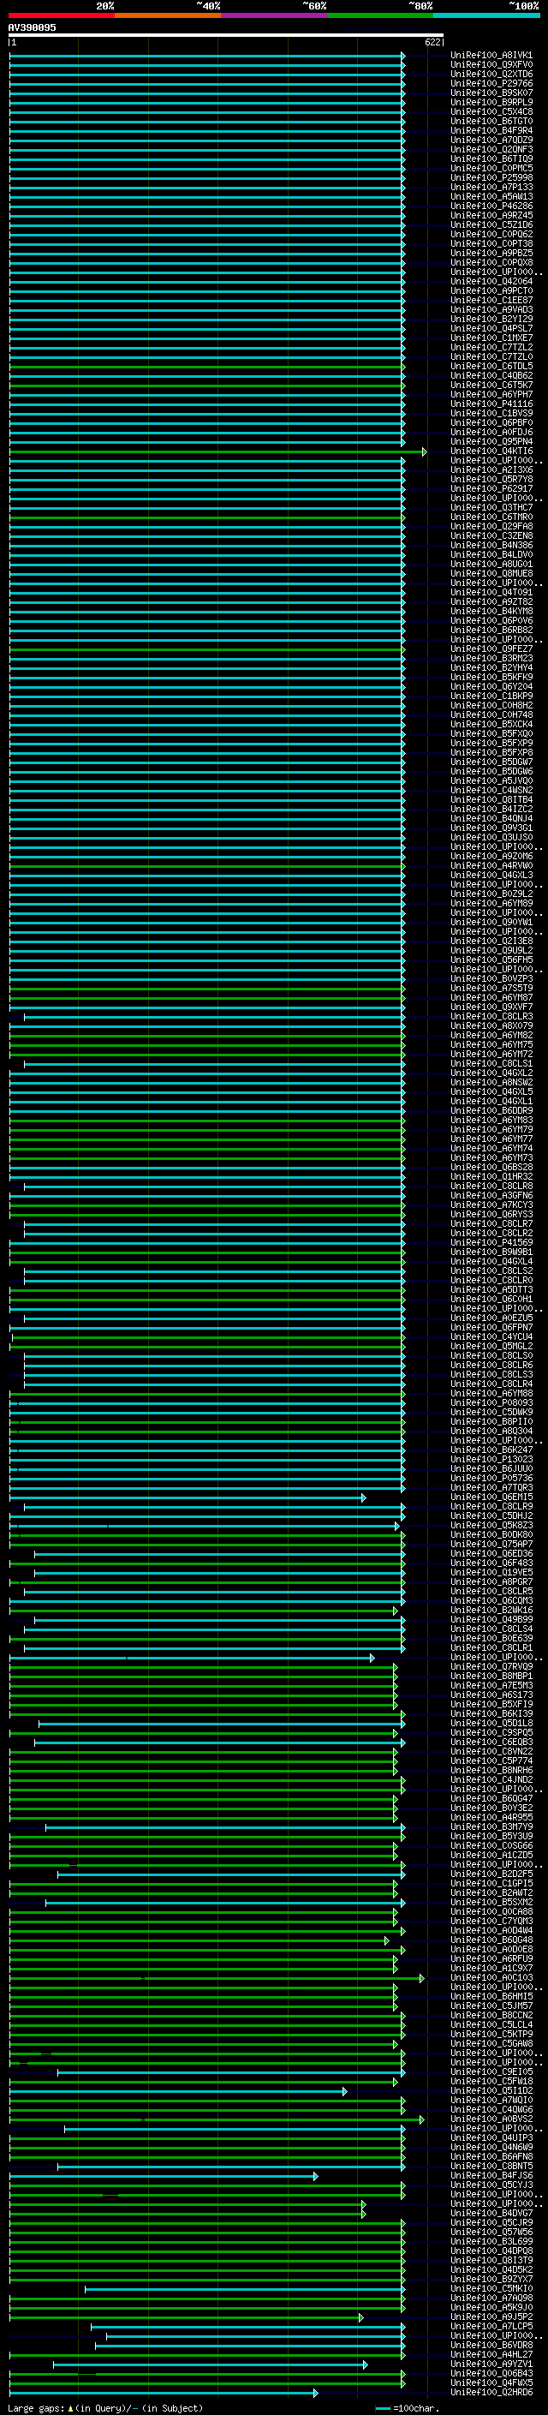Select the UniRef100_C5X4C8 label
The width and height of the screenshot is (548, 2415).
coord(491,111)
